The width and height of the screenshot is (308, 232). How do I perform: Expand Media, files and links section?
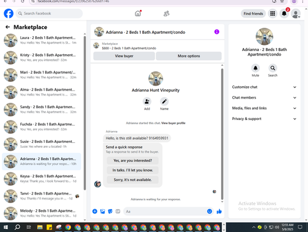pos(264,108)
